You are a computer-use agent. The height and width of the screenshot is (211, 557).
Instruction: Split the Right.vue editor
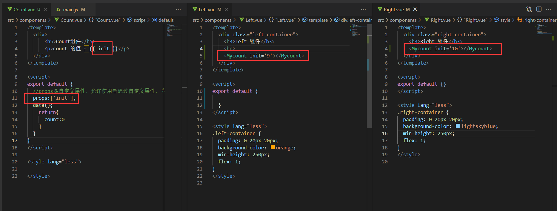pos(539,9)
